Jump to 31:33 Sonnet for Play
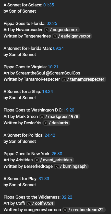Viewport: 111px width, 214px height. point(44,179)
